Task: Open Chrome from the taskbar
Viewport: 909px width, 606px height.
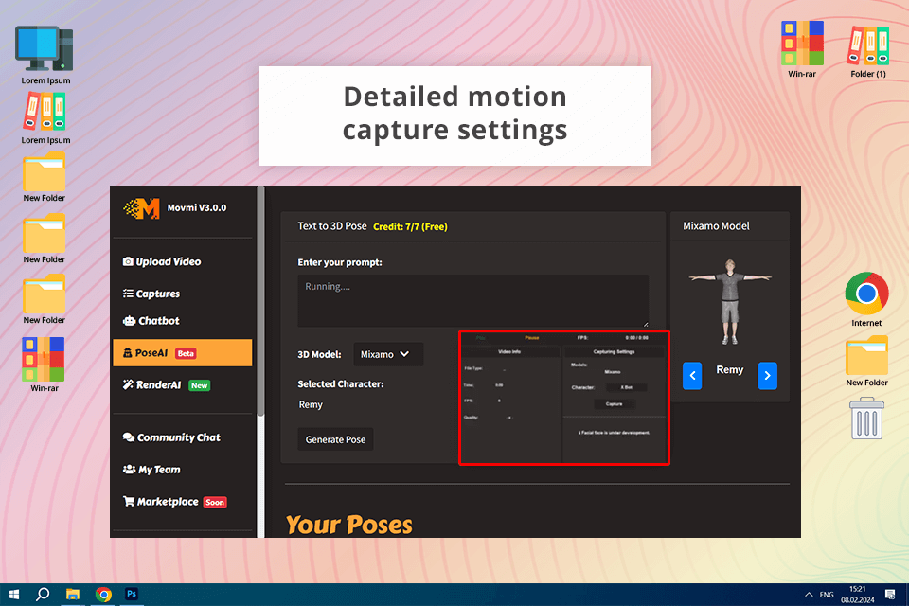Action: pos(103,595)
